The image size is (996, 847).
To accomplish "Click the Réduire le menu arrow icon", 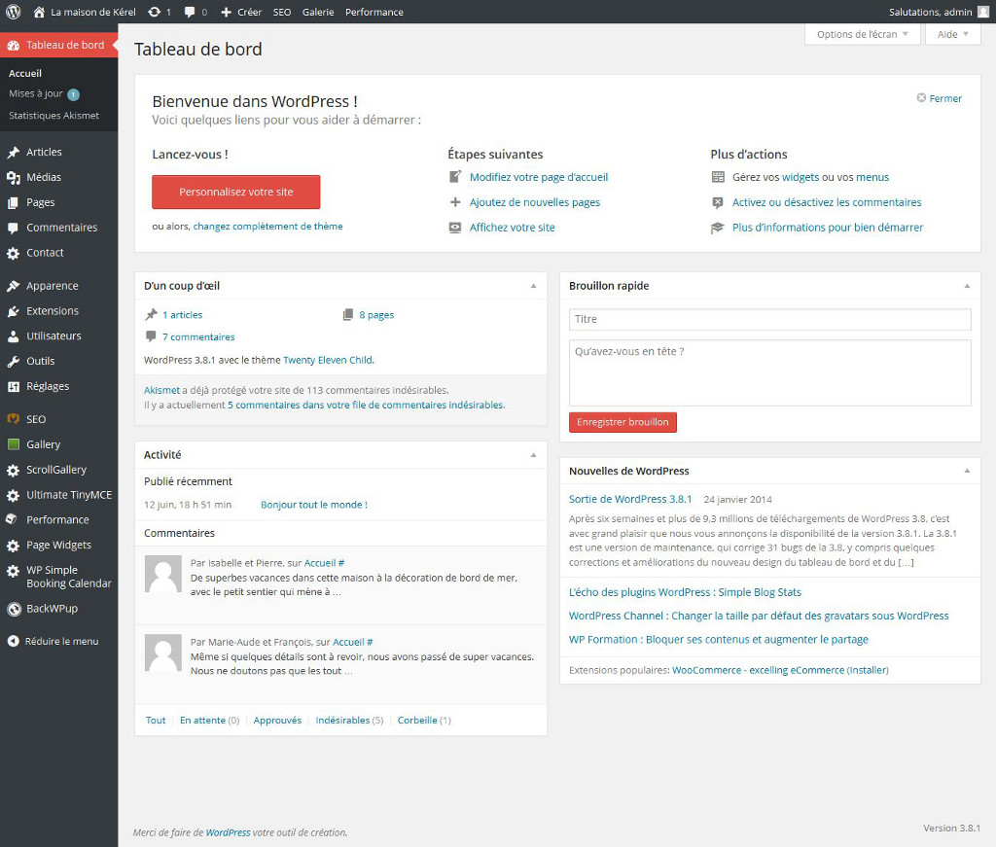I will pyautogui.click(x=14, y=641).
